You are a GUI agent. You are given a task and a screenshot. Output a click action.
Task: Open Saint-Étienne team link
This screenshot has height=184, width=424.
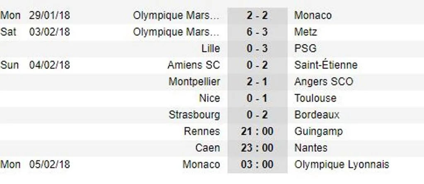click(326, 65)
